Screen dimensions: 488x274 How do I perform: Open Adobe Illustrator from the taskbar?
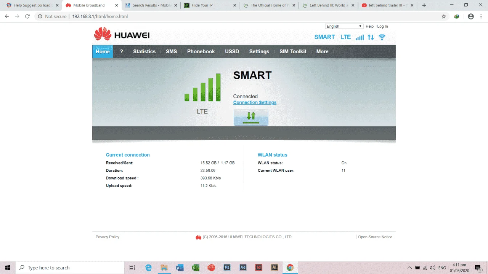pos(274,268)
